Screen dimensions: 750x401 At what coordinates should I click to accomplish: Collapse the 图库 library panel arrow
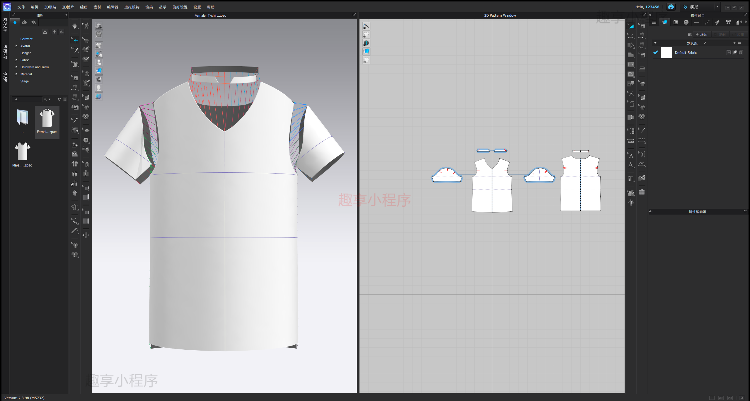(66, 15)
